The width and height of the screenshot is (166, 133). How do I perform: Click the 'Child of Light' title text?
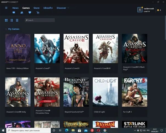point(99,112)
